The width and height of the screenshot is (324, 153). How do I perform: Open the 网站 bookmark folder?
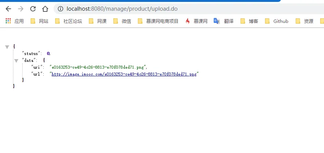39,21
